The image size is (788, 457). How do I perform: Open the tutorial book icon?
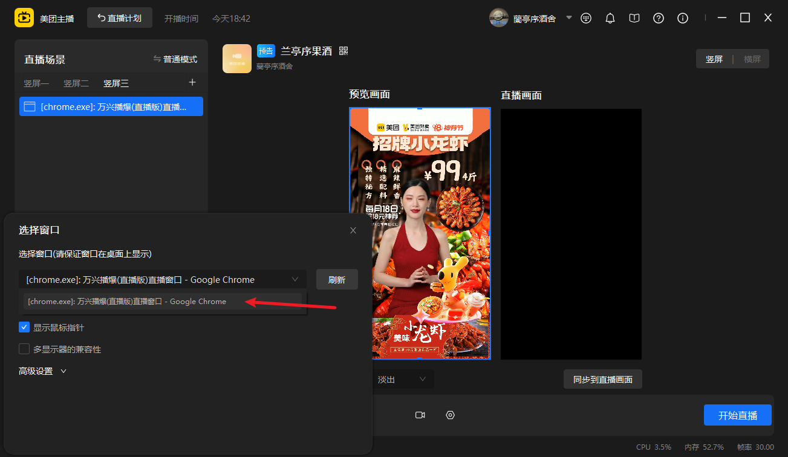[634, 18]
